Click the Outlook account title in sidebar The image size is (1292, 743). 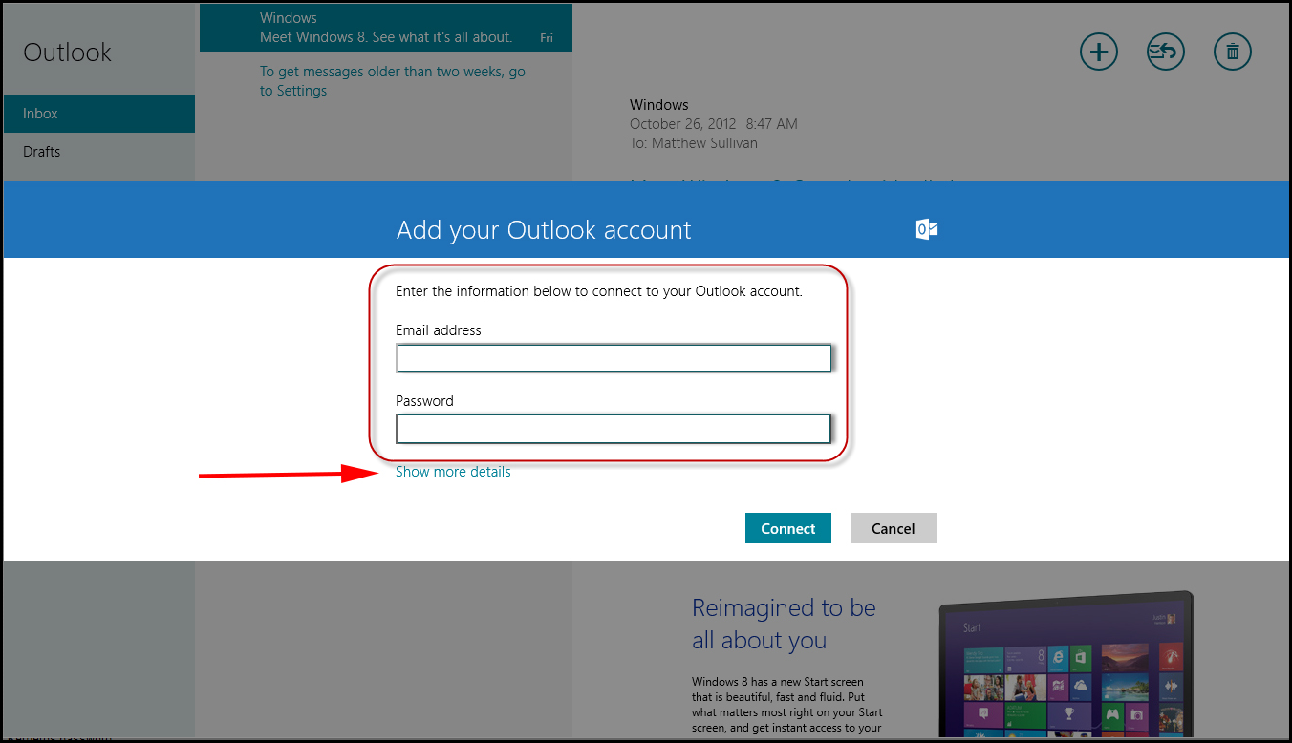tap(67, 53)
